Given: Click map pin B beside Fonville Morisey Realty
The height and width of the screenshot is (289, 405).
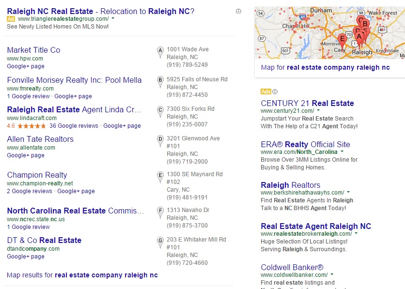Looking at the screenshot, I should pos(160,81).
